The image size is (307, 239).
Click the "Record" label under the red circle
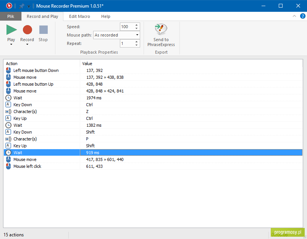(27, 40)
